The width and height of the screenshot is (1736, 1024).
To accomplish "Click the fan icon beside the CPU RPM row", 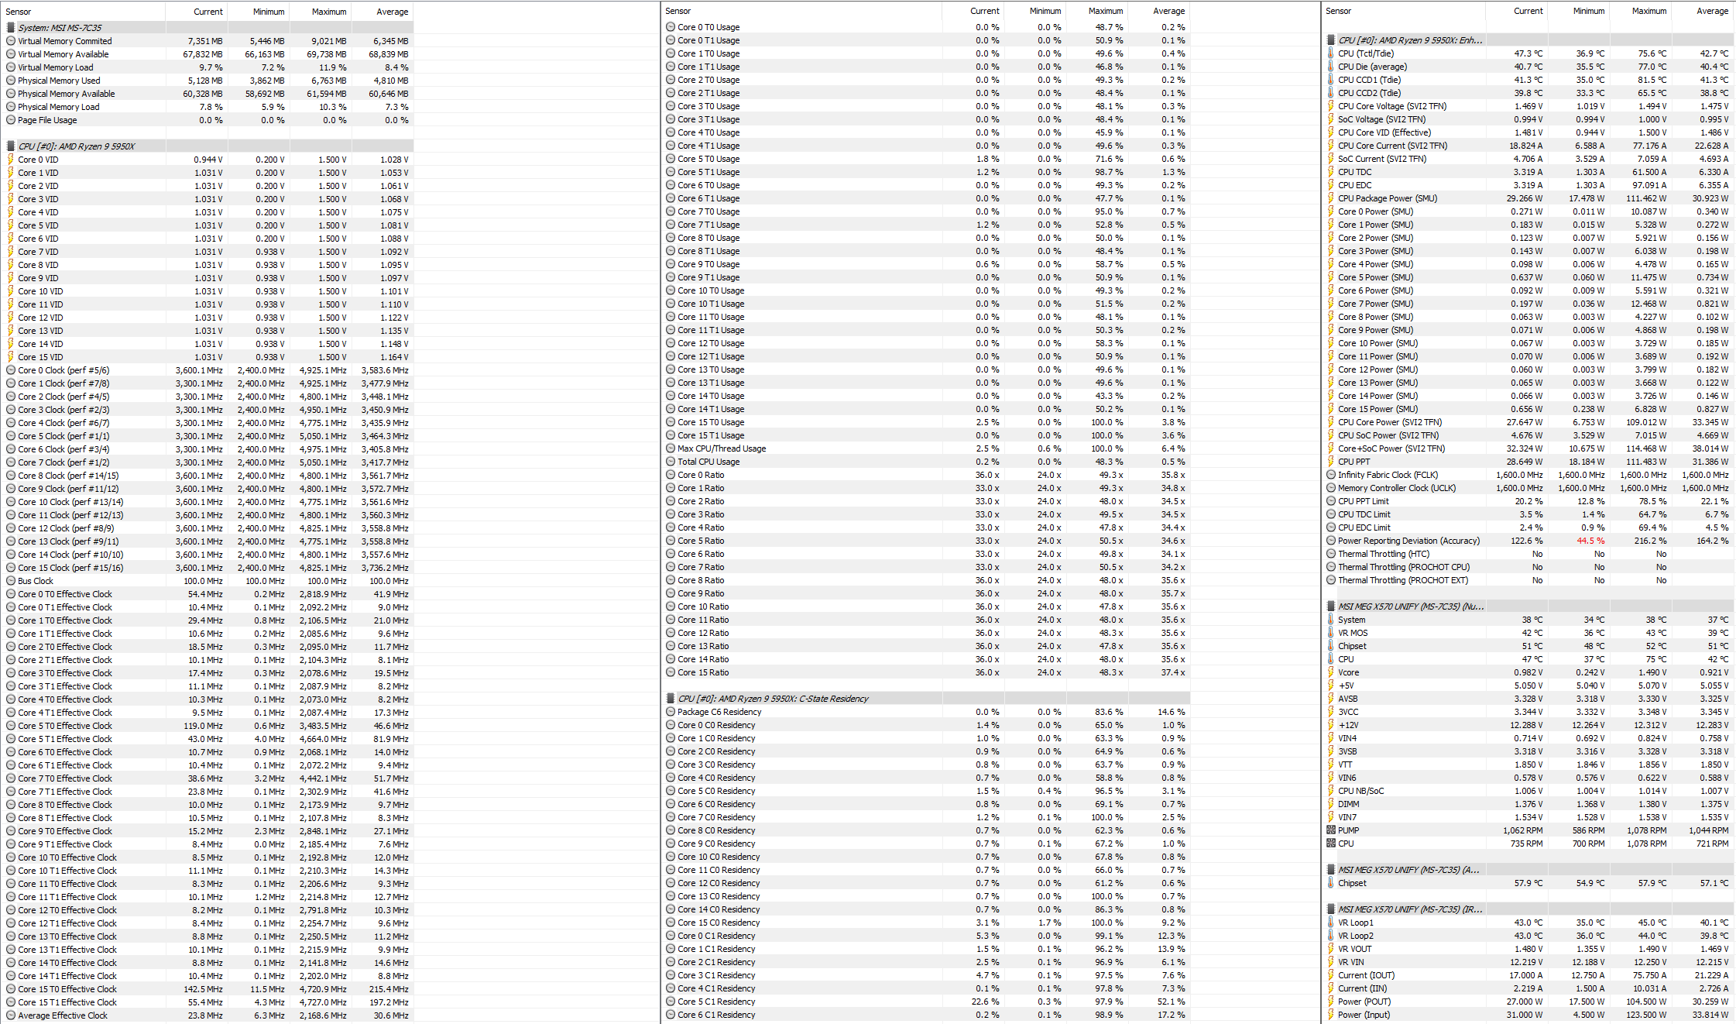I will point(1332,843).
